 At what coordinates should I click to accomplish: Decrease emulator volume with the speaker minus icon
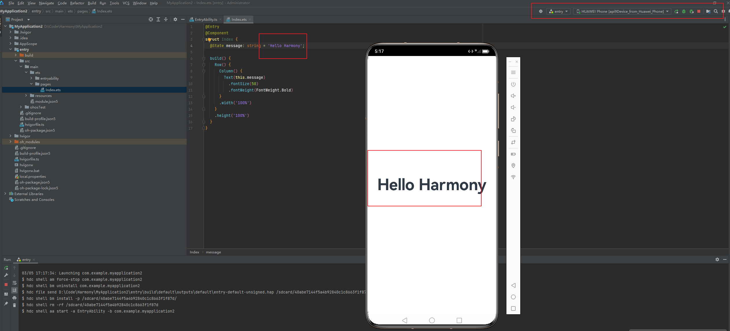513,107
